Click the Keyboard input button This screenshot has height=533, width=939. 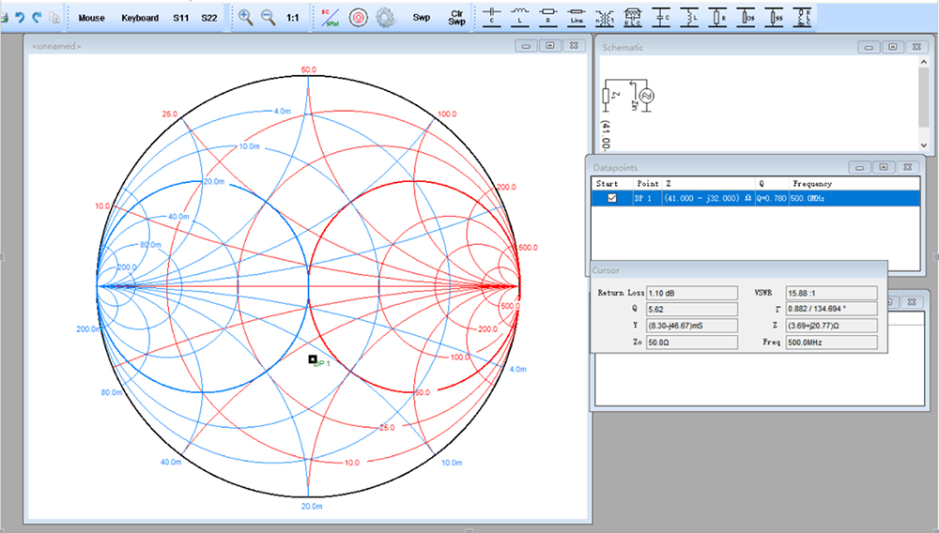pyautogui.click(x=140, y=18)
